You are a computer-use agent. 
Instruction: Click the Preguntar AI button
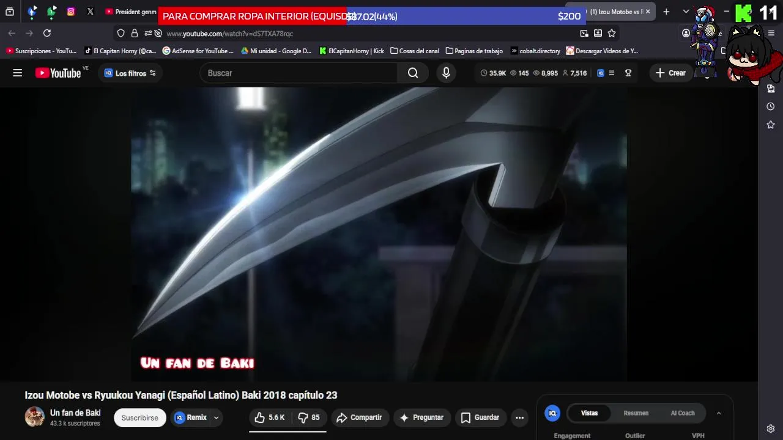tap(421, 417)
